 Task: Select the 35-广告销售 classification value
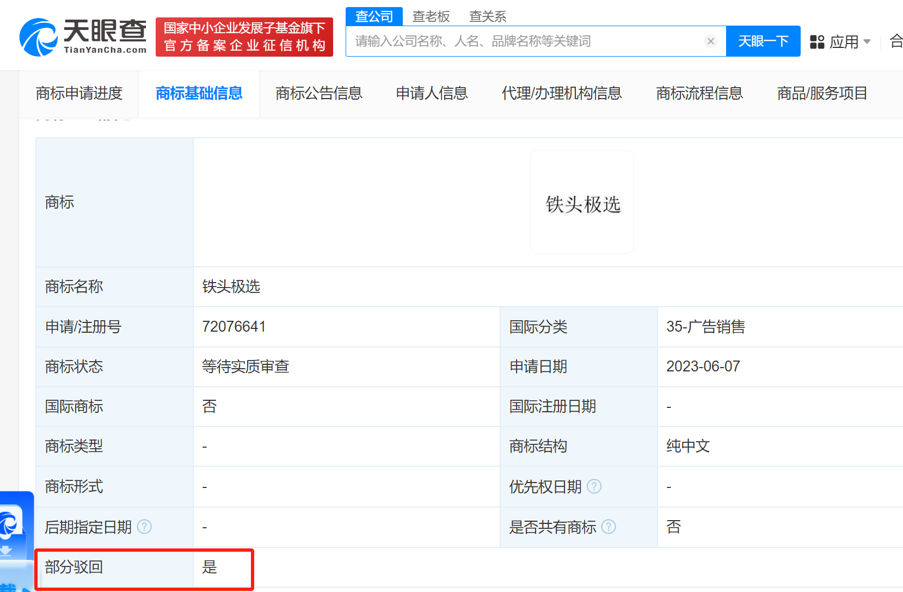[705, 327]
